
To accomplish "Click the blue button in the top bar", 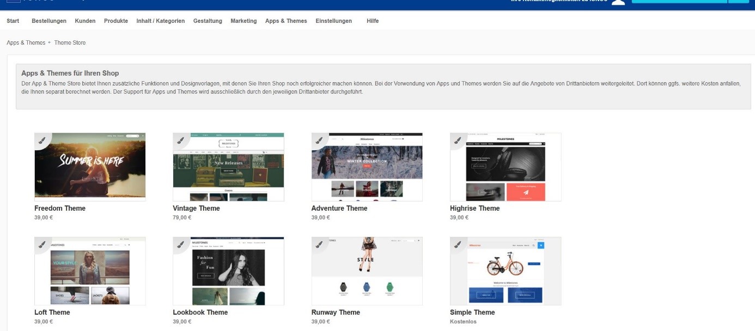I will (x=679, y=2).
